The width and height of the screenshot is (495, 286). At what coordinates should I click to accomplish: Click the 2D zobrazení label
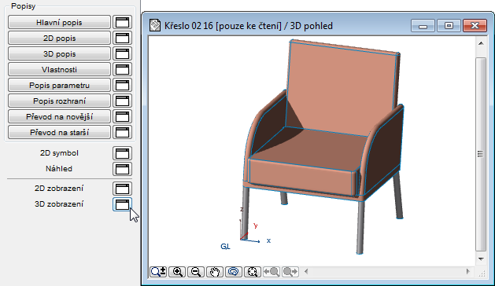click(59, 189)
